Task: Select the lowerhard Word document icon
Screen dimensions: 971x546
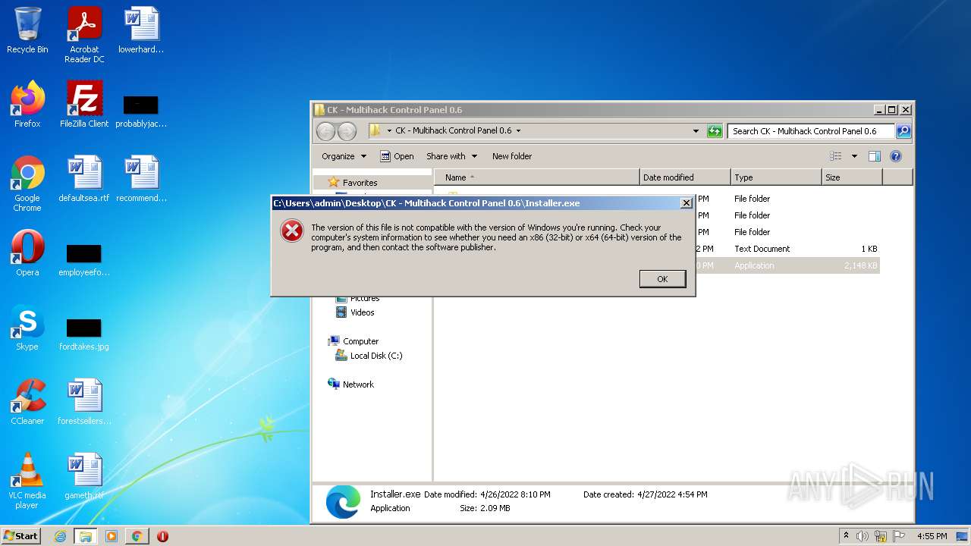Action: tap(141, 30)
